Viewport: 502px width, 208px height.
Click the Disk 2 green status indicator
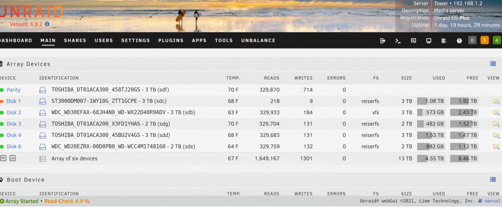[2, 113]
